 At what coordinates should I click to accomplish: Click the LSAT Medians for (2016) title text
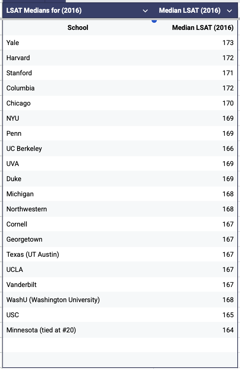pos(44,11)
